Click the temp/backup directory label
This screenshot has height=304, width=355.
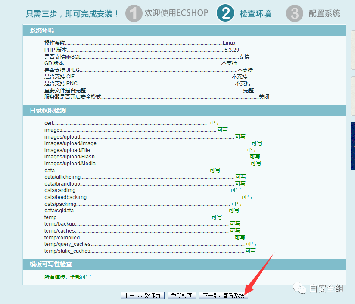click(x=59, y=223)
